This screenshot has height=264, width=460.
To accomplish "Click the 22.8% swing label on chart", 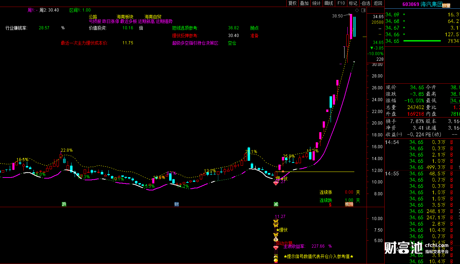I will pos(67,150).
